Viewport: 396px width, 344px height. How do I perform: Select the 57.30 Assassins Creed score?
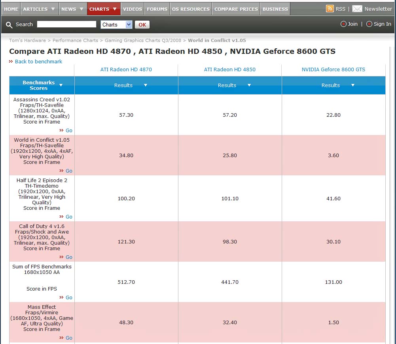[126, 115]
